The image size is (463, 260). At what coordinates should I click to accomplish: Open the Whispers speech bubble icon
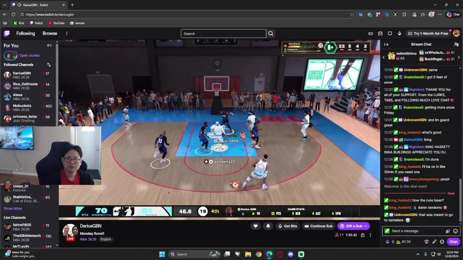click(x=390, y=34)
